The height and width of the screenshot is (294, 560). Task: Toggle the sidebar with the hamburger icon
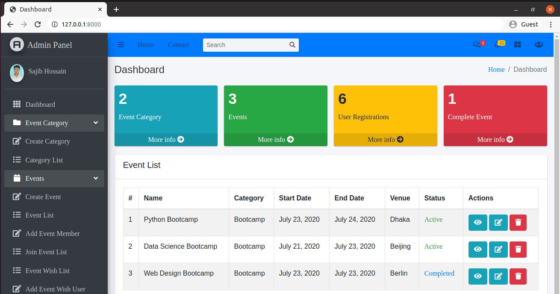tap(121, 44)
